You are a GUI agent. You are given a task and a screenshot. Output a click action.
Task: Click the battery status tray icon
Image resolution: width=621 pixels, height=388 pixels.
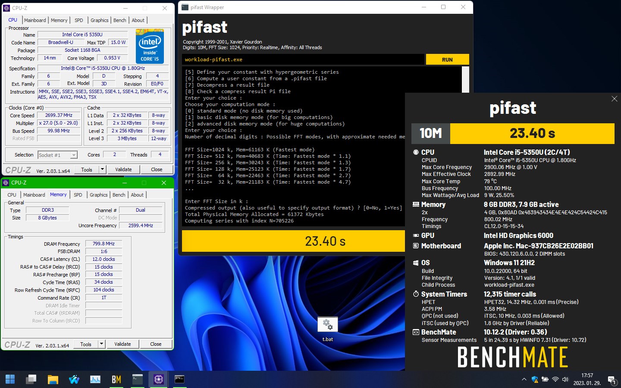tap(545, 379)
